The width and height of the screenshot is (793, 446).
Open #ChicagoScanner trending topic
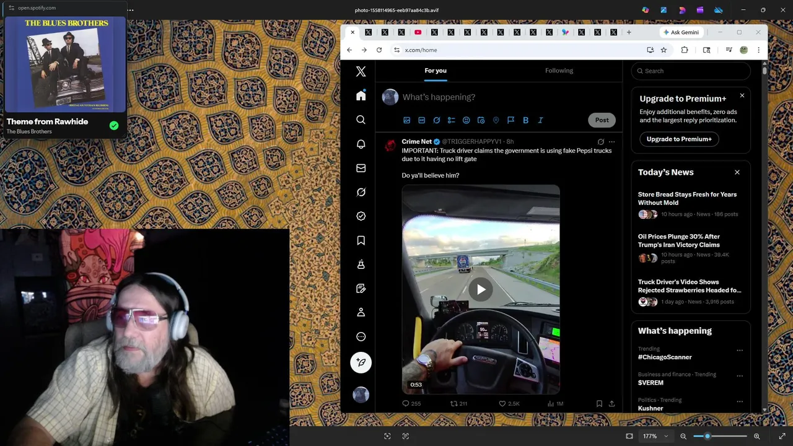(665, 357)
